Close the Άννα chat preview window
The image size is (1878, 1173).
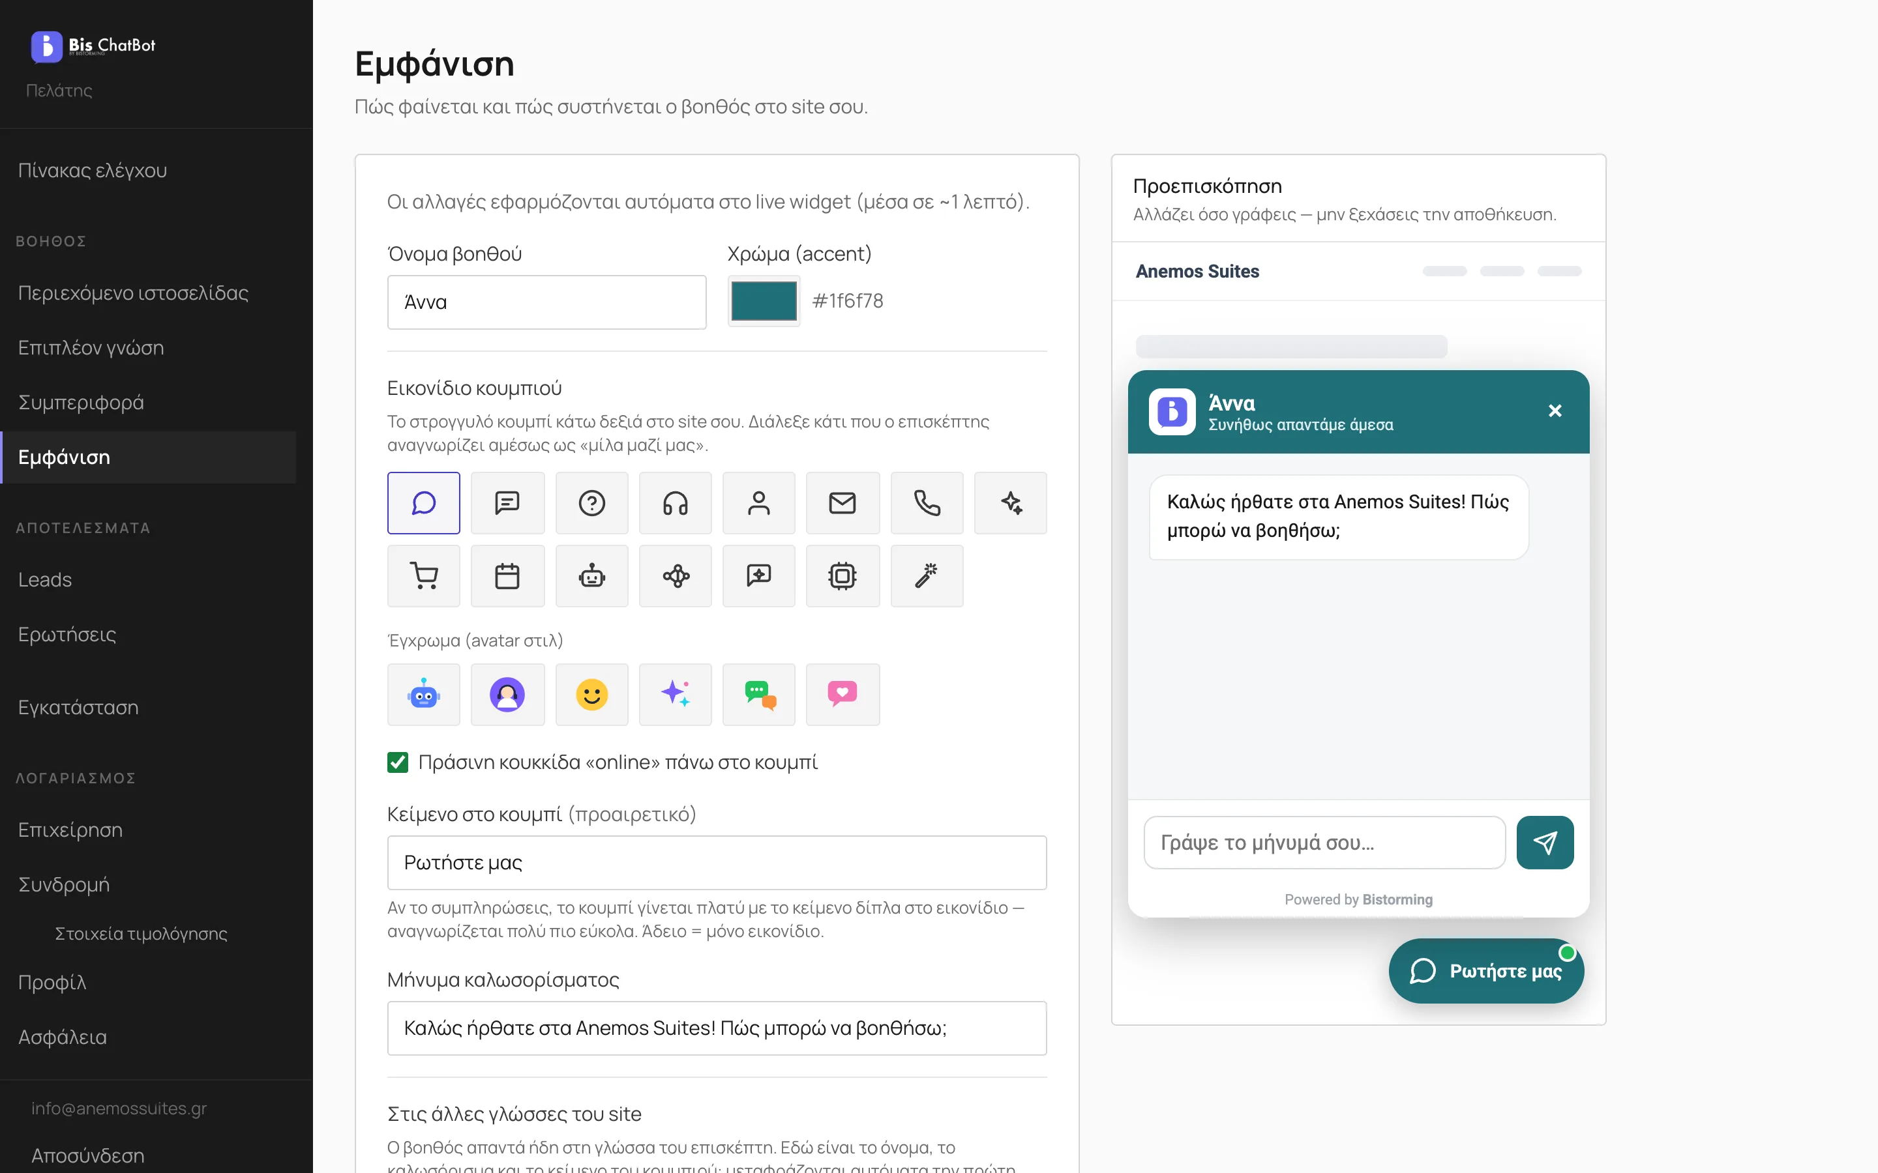1555,411
